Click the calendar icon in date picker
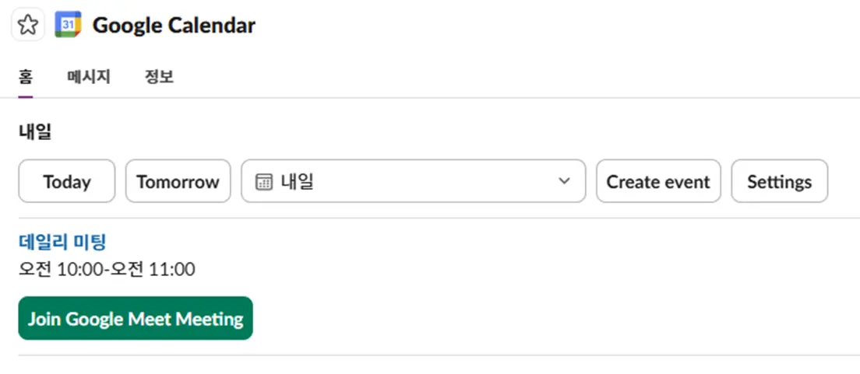 click(x=264, y=182)
